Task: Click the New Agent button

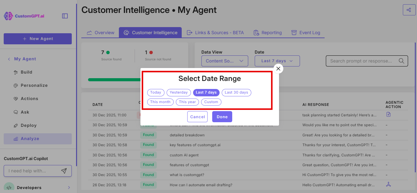Action: 38,39
